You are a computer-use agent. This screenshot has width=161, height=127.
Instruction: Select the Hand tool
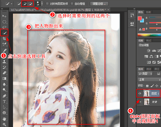click(x=5, y=118)
